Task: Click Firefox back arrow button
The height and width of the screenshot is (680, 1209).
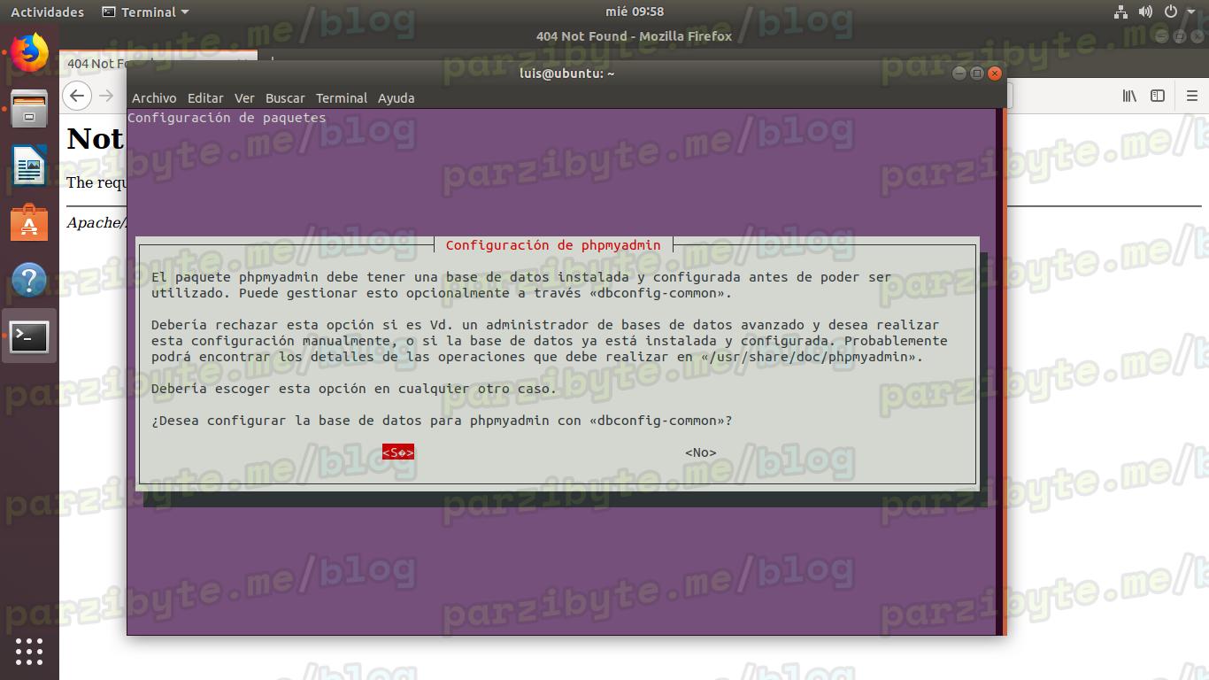Action: click(x=78, y=96)
